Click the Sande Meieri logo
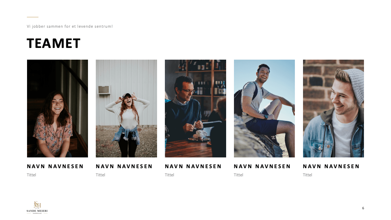 click(x=37, y=207)
